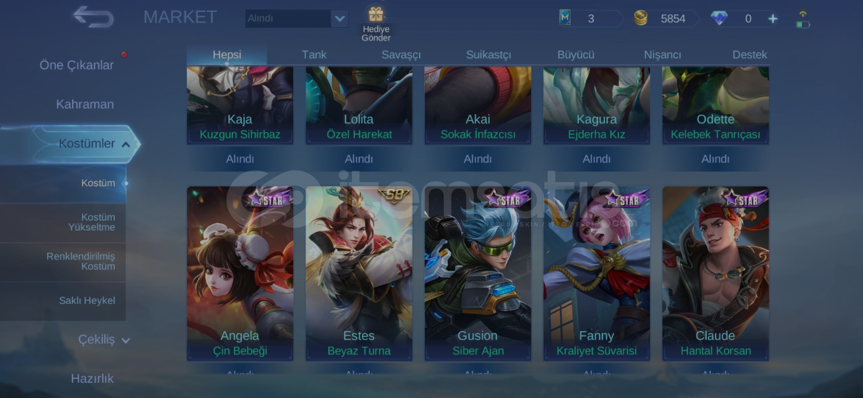Switch to the Tank tab
Image resolution: width=863 pixels, height=398 pixels.
pos(314,55)
